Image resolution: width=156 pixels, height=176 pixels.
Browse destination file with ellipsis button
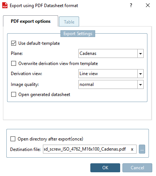pyautogui.click(x=142, y=149)
